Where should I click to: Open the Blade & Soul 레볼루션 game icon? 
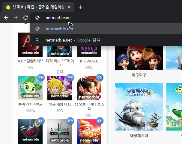[x=30, y=131]
